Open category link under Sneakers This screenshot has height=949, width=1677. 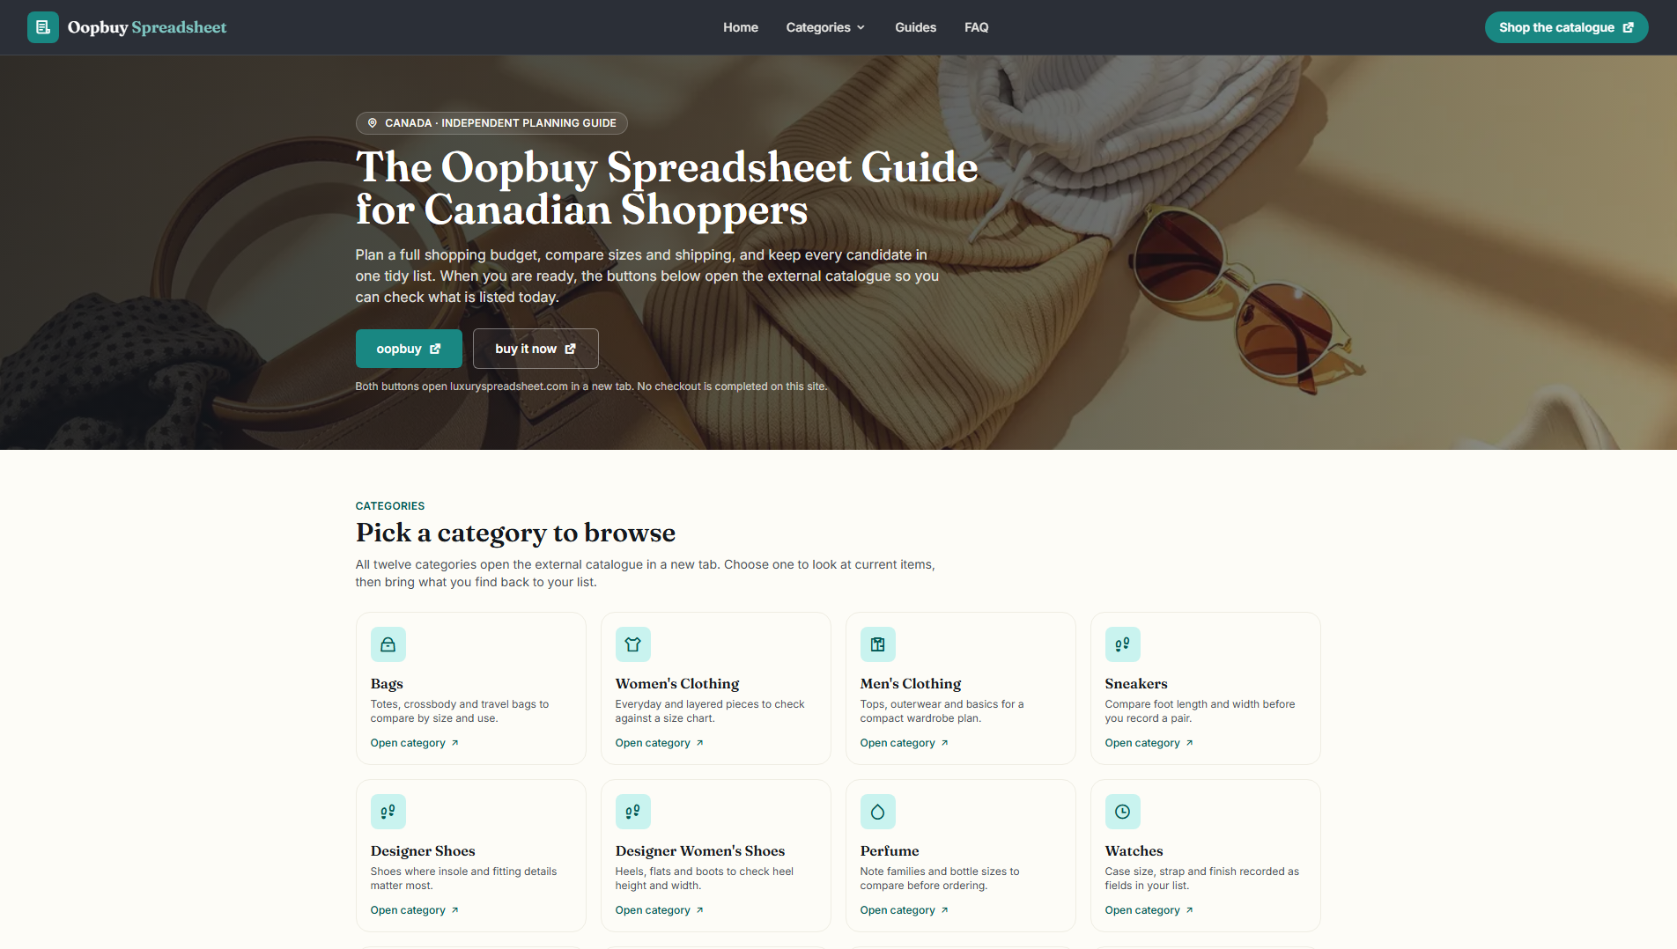coord(1149,743)
